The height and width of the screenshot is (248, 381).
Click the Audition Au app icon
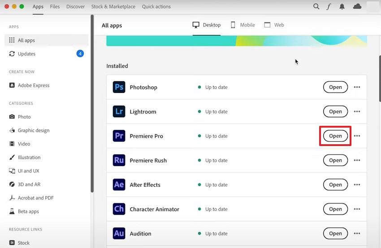[119, 233]
